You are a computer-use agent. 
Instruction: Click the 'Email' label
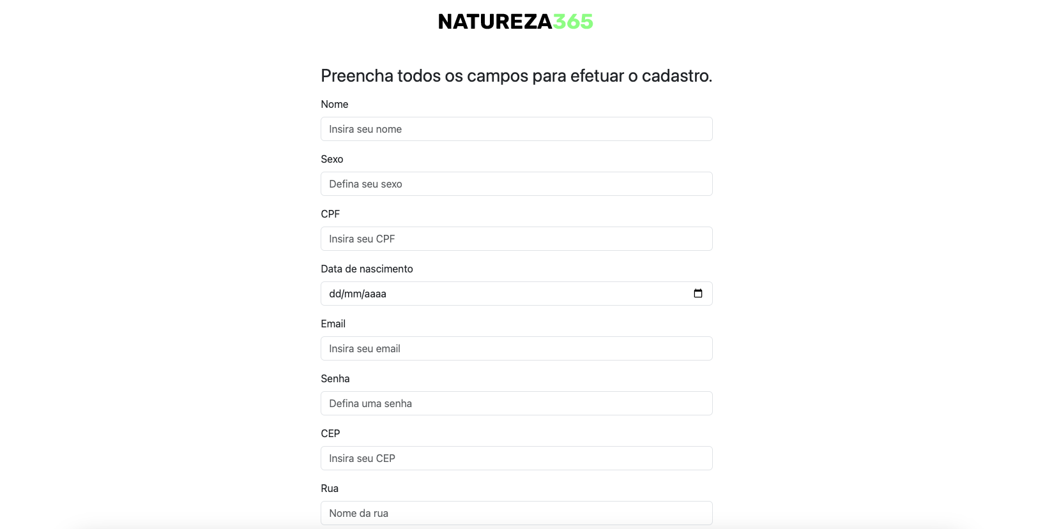pyautogui.click(x=333, y=324)
